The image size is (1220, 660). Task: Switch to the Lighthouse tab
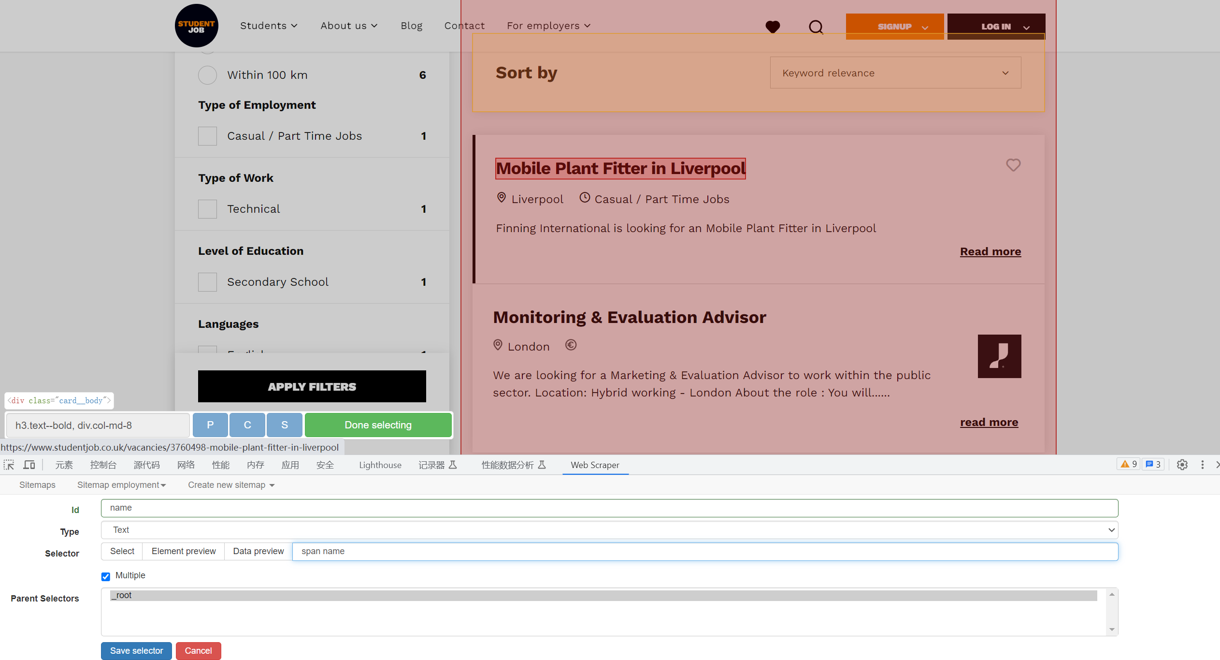coord(380,465)
